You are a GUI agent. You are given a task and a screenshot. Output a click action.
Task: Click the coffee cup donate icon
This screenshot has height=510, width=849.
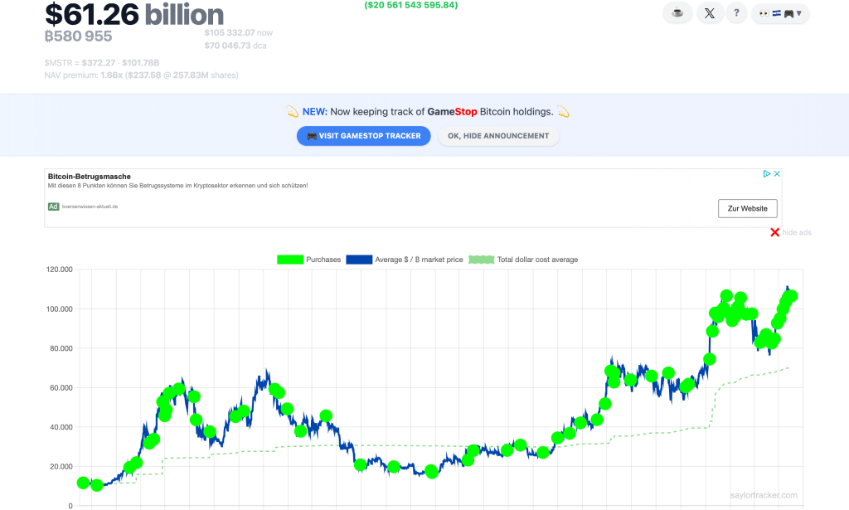(x=677, y=13)
